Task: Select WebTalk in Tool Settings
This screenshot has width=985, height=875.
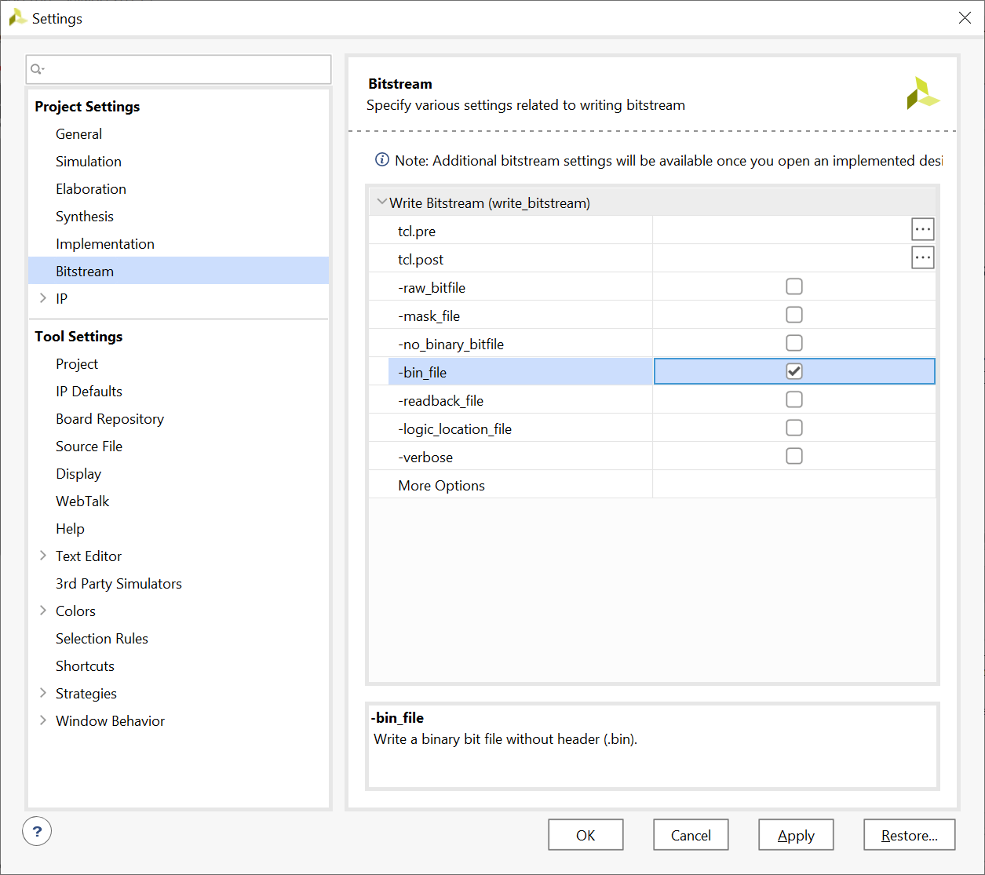Action: click(82, 501)
